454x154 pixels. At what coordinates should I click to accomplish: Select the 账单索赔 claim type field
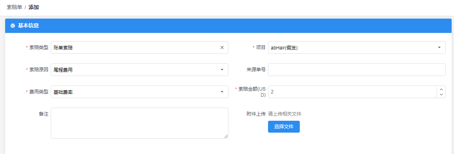pos(140,48)
